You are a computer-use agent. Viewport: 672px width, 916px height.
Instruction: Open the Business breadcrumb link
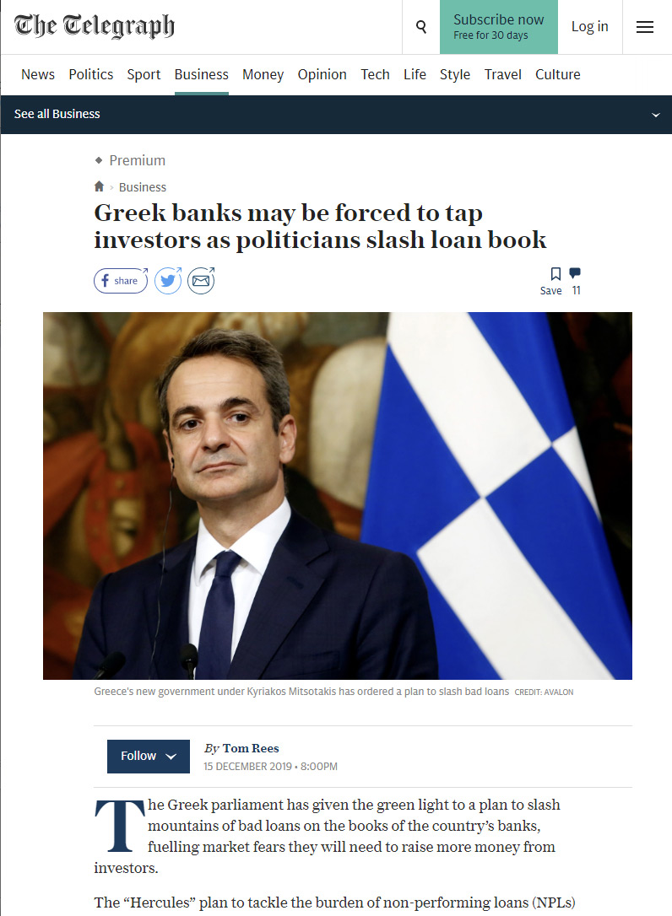coord(142,187)
